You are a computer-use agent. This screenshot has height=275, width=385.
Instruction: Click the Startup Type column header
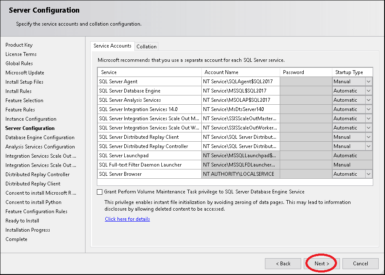352,72
